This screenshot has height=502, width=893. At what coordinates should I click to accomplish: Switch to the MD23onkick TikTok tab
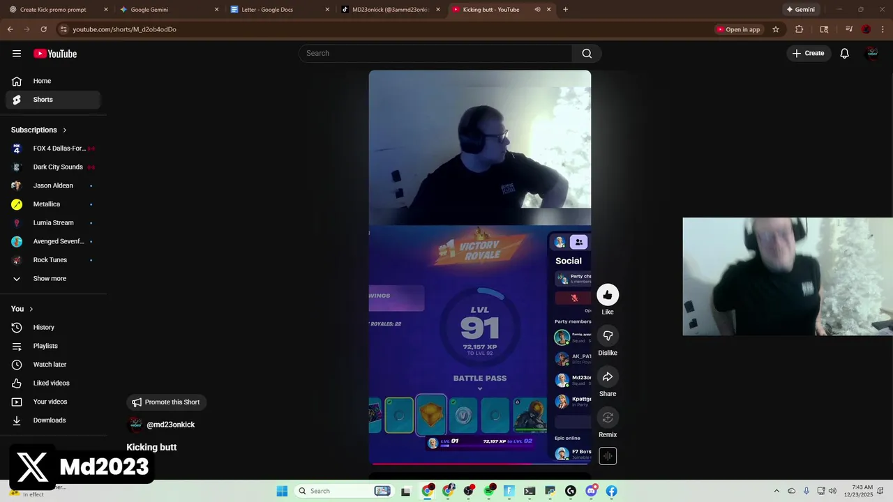[x=390, y=10]
